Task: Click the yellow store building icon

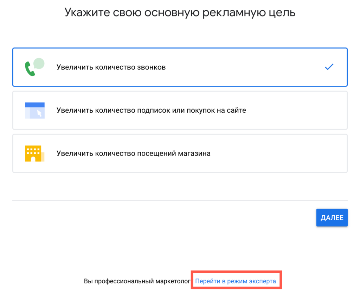Action: tap(35, 153)
